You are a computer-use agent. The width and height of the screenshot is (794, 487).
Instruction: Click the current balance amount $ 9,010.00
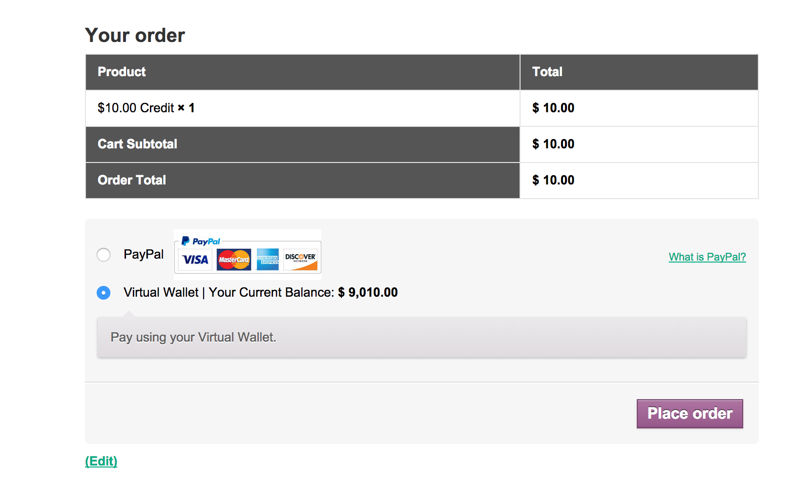tap(368, 292)
